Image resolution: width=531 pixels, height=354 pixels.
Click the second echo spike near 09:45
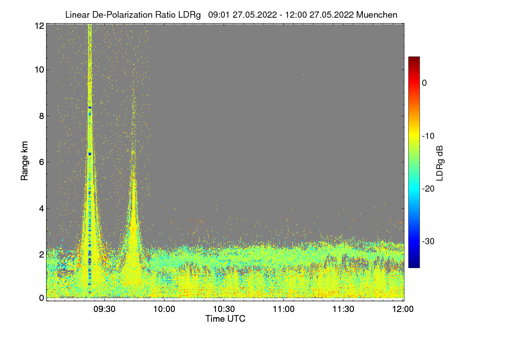(133, 221)
